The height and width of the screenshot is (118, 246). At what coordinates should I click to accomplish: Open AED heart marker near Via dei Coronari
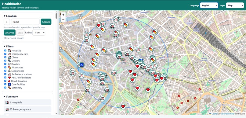(x=99, y=25)
